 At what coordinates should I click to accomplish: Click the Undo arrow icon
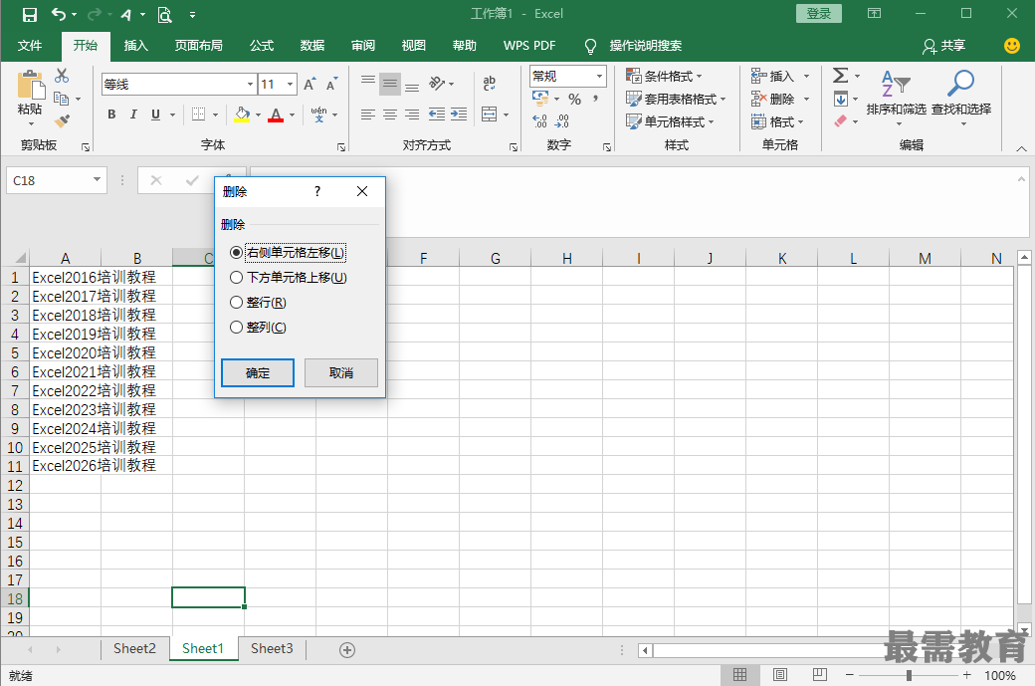[59, 14]
